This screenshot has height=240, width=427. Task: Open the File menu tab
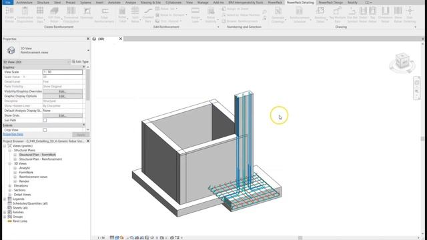(x=8, y=2)
